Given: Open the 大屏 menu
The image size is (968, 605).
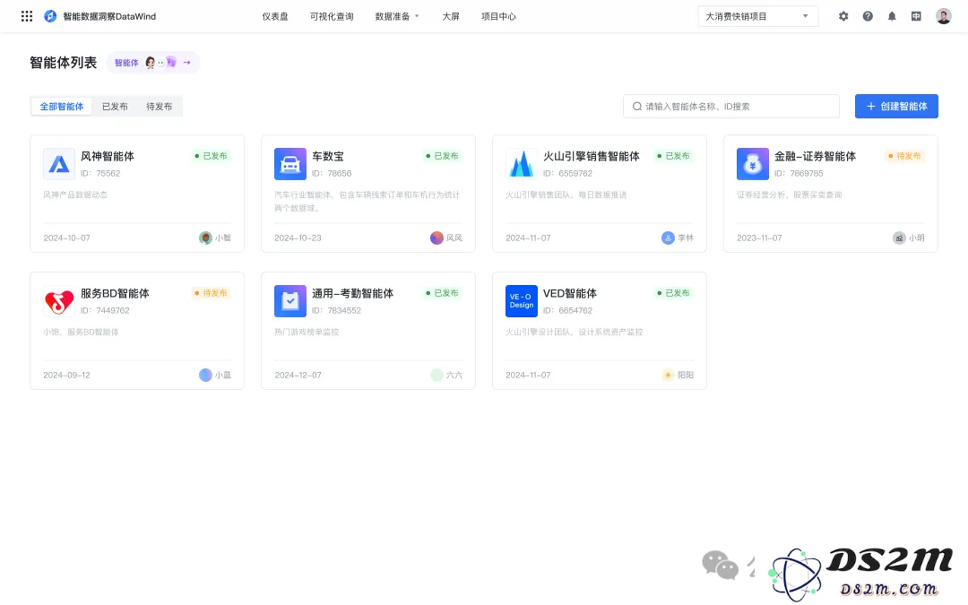Looking at the screenshot, I should [451, 16].
